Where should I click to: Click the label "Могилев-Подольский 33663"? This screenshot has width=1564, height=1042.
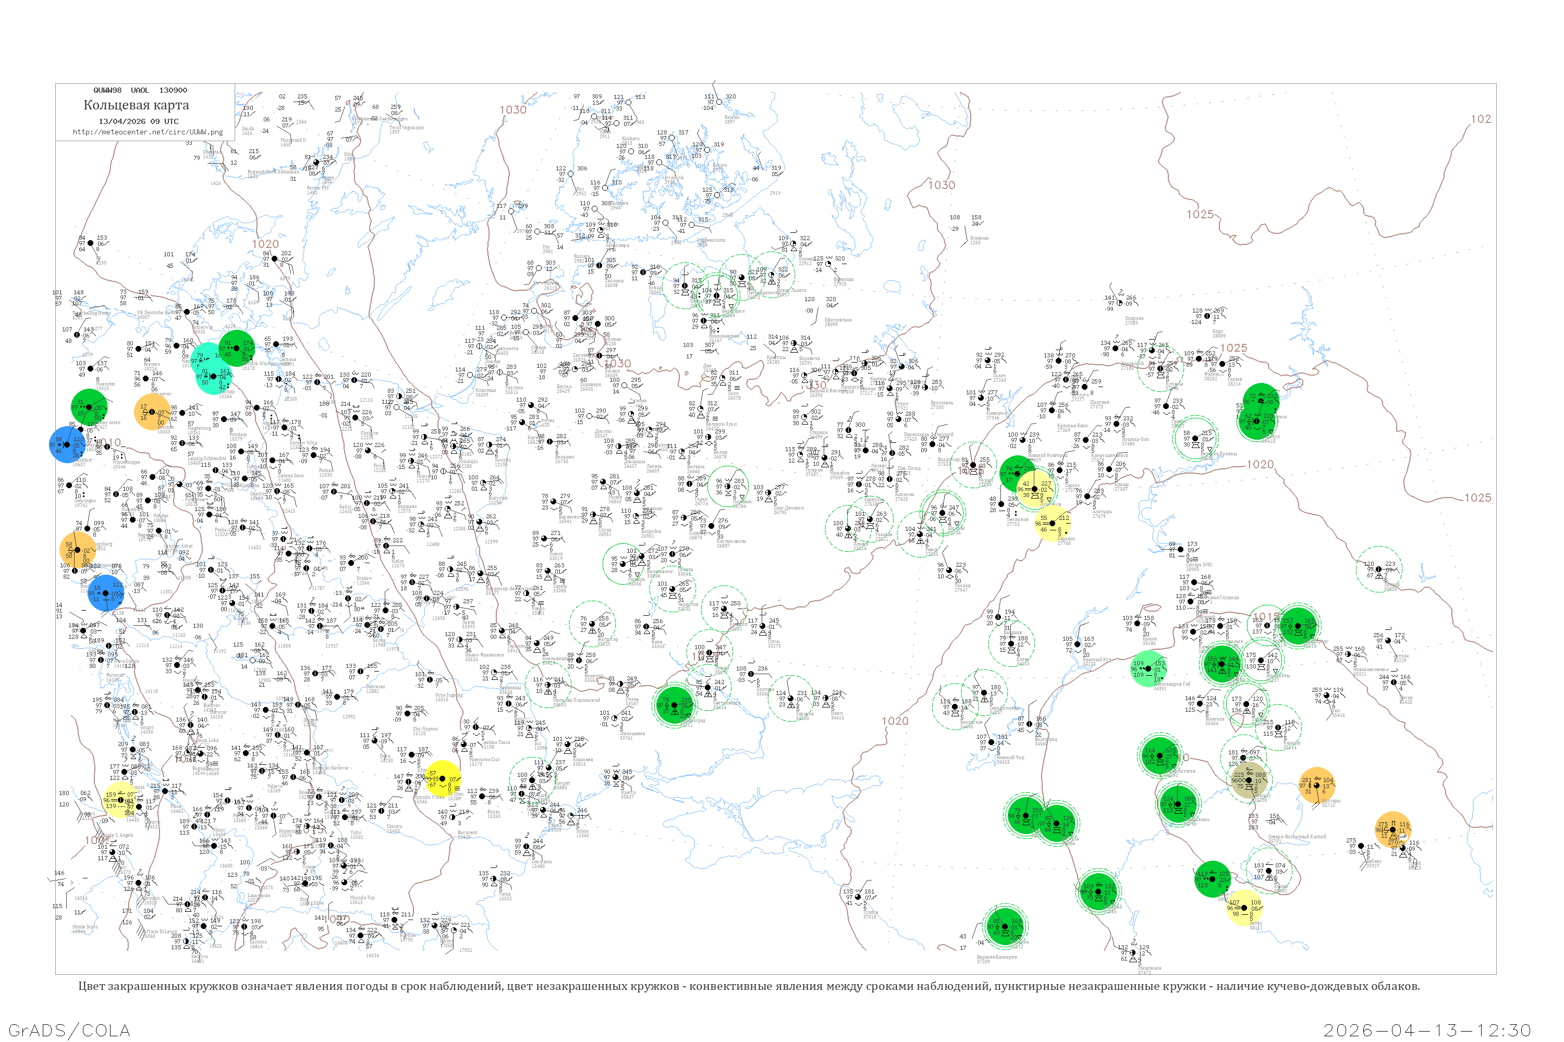[576, 702]
